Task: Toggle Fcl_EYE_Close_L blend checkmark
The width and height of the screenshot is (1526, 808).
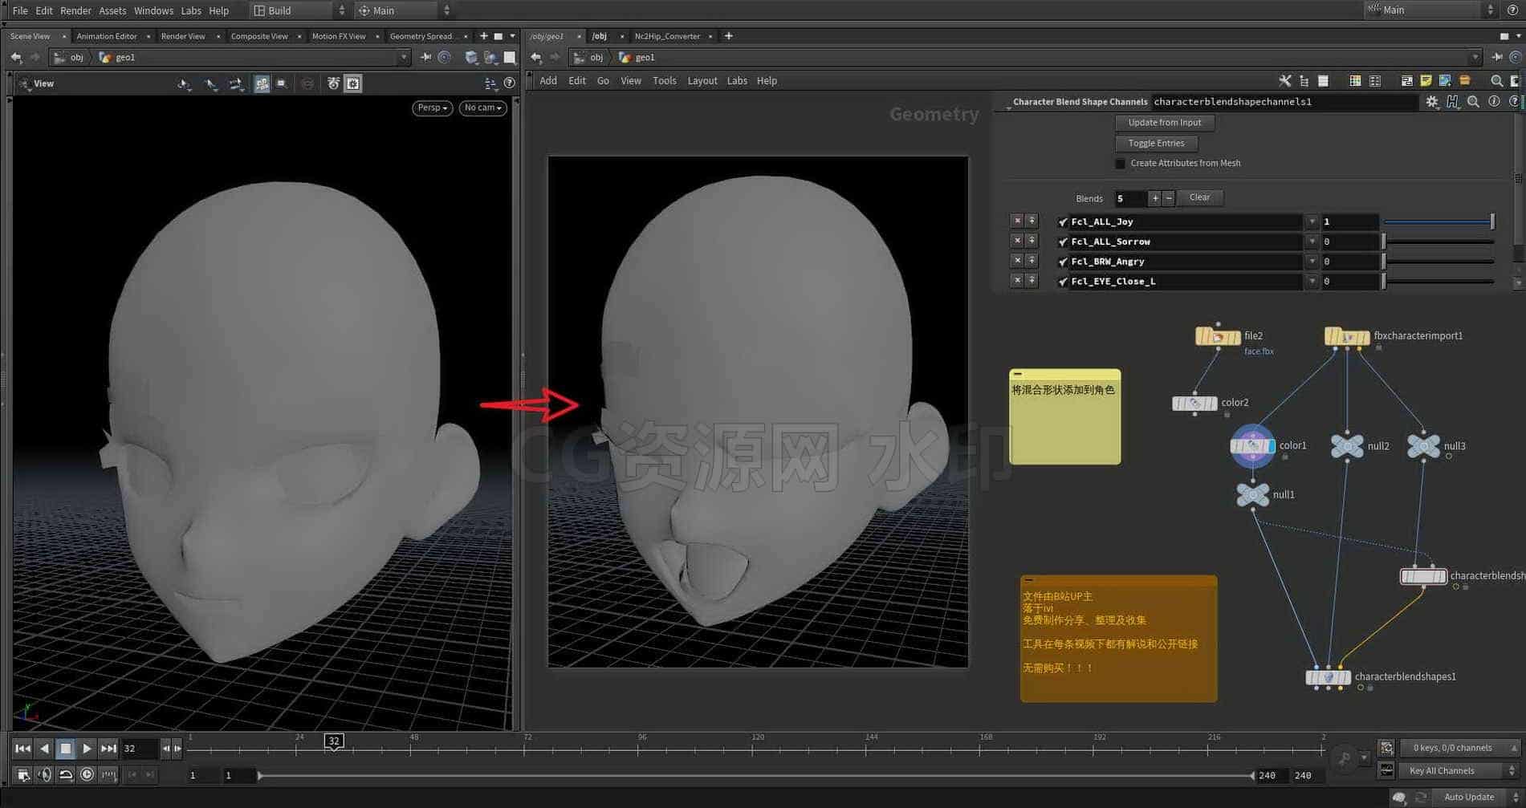Action: coord(1063,282)
